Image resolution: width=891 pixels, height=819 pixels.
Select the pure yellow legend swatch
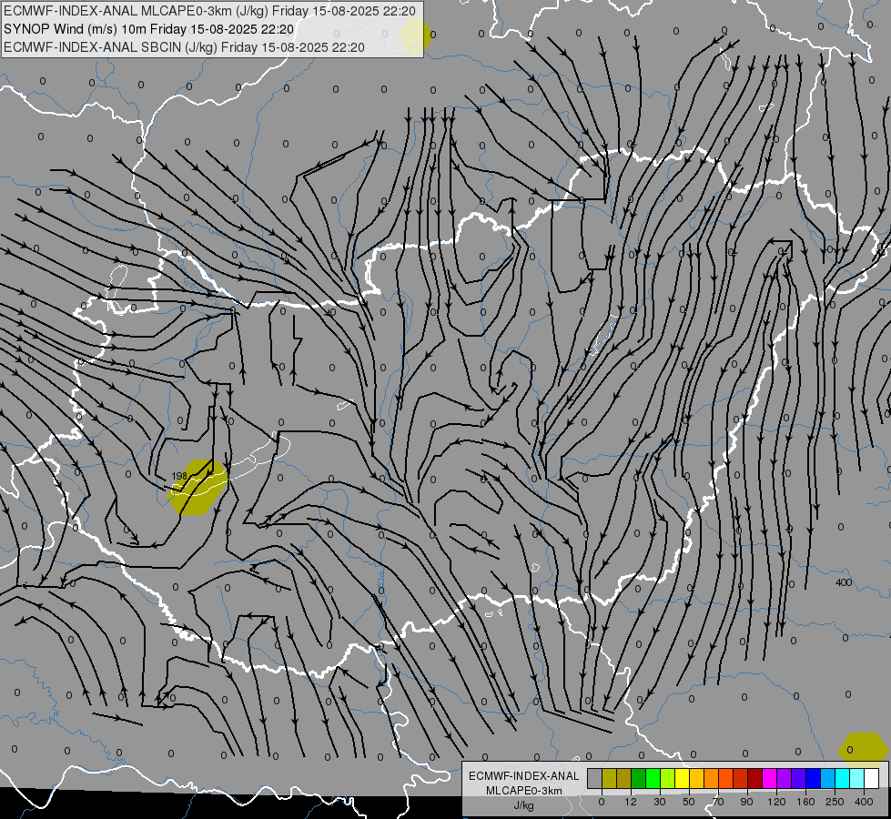click(x=683, y=778)
